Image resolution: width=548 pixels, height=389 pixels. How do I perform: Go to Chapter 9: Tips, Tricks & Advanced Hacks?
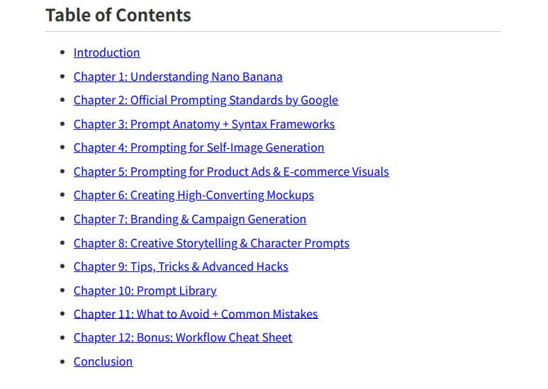point(181,266)
